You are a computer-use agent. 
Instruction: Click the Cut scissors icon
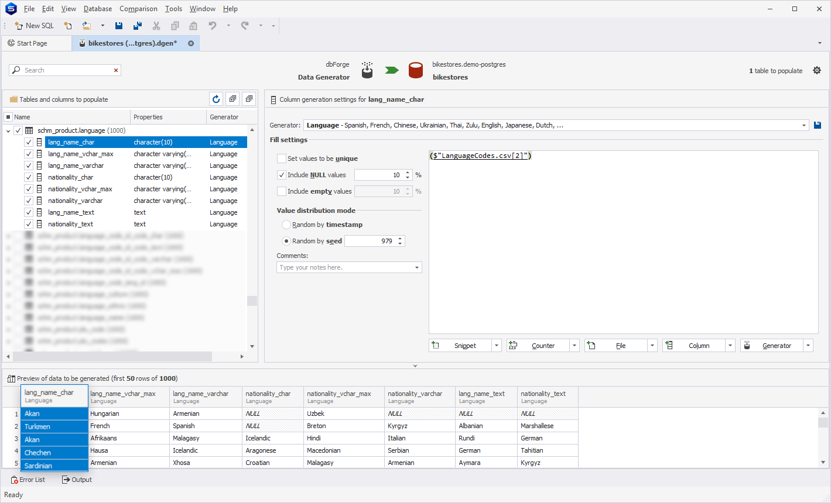[x=156, y=26]
